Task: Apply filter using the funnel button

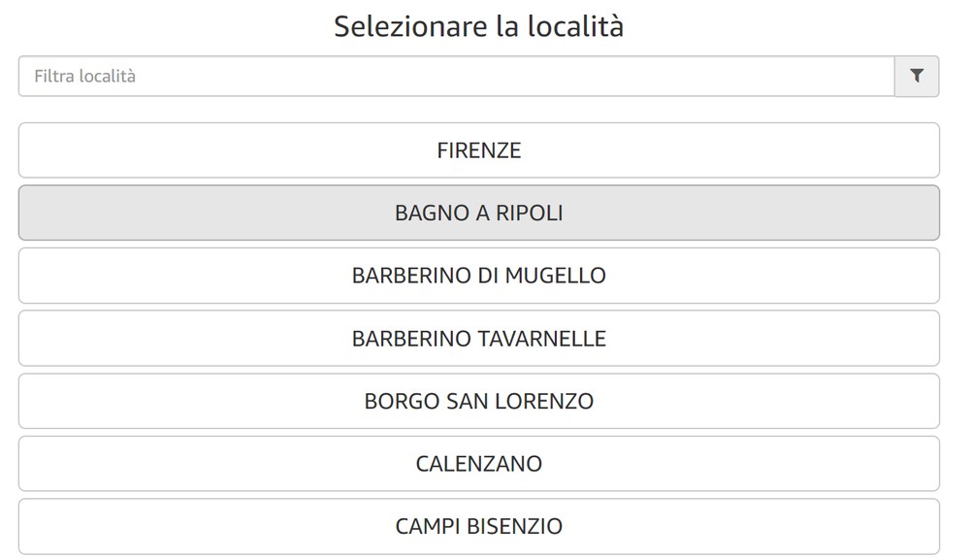Action: pyautogui.click(x=917, y=76)
